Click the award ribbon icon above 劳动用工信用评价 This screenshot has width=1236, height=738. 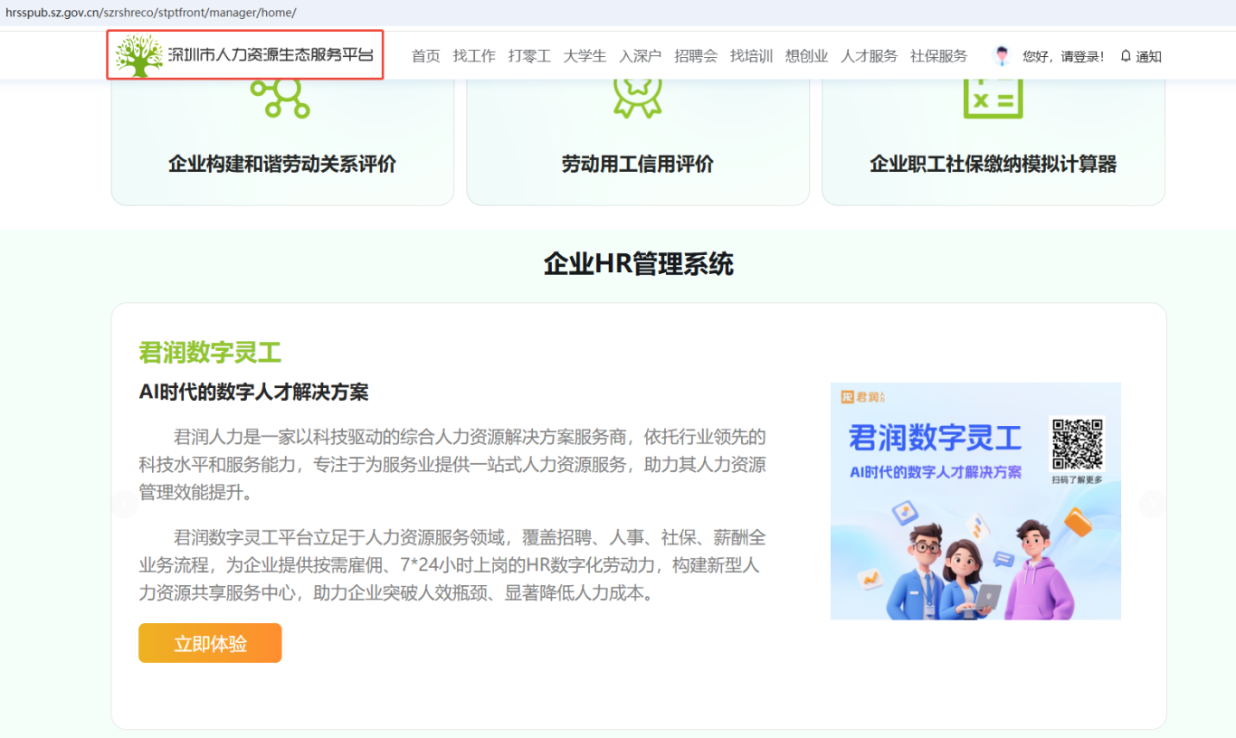click(637, 95)
